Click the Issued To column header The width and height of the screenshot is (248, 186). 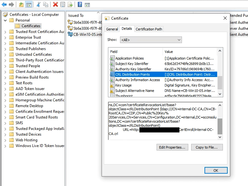[x=76, y=16]
